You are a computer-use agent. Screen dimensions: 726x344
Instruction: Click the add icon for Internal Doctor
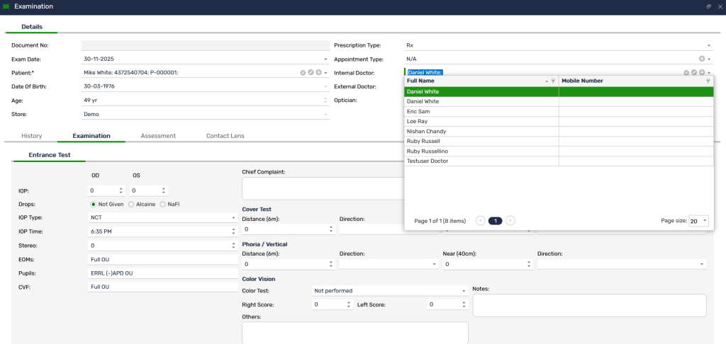[702, 72]
